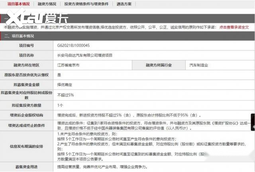
Task: Select the 增资完成后 equity structure description
Action: 129,115
